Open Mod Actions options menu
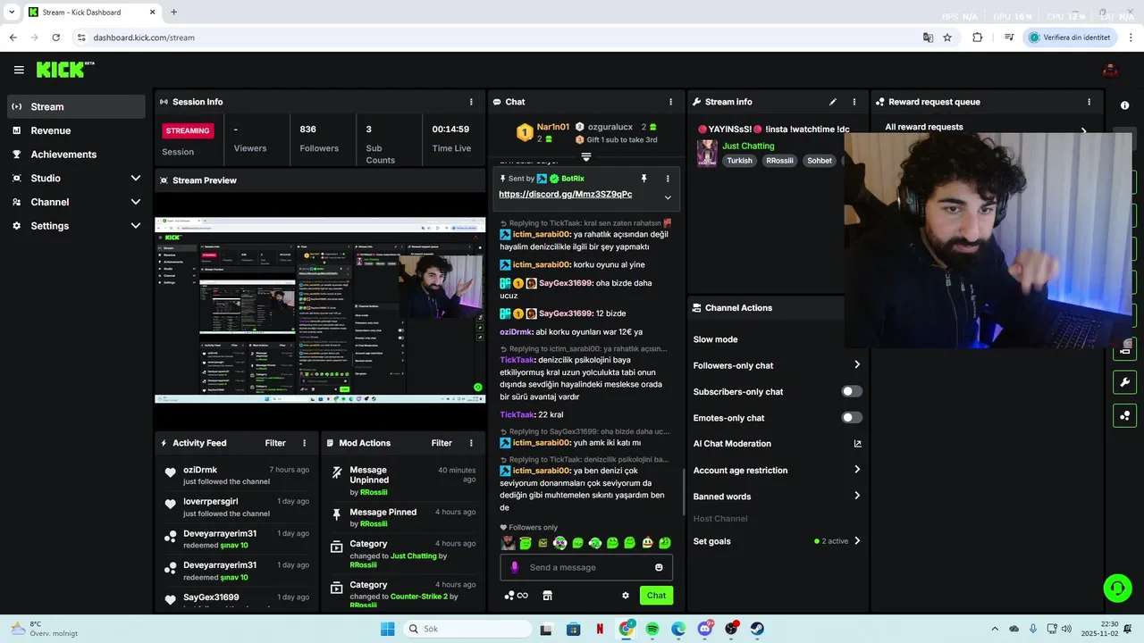This screenshot has width=1144, height=643. (x=471, y=443)
